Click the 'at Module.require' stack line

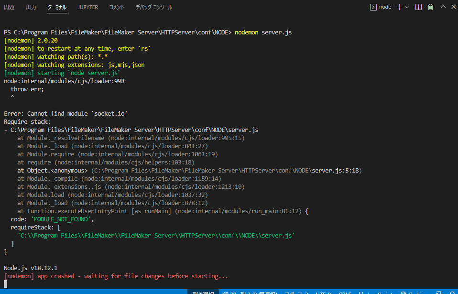pyautogui.click(x=118, y=154)
